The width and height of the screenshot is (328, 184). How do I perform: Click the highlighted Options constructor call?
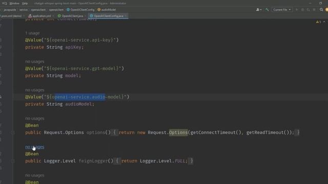pyautogui.click(x=178, y=132)
